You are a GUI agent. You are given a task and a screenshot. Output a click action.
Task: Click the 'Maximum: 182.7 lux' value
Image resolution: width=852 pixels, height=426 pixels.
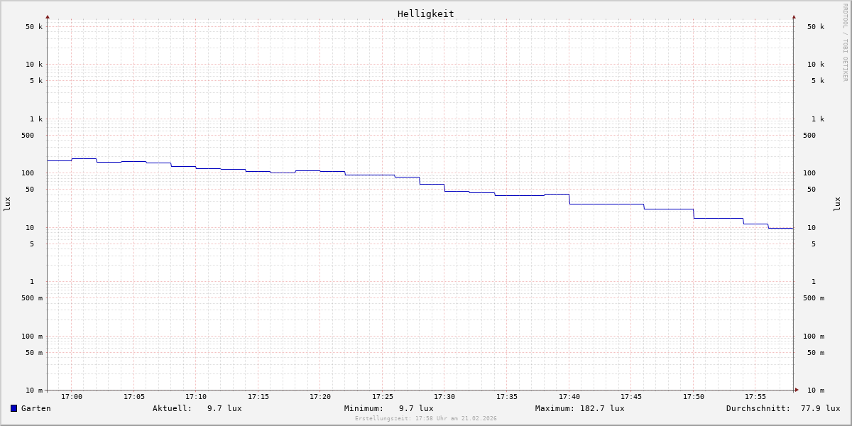(x=580, y=408)
